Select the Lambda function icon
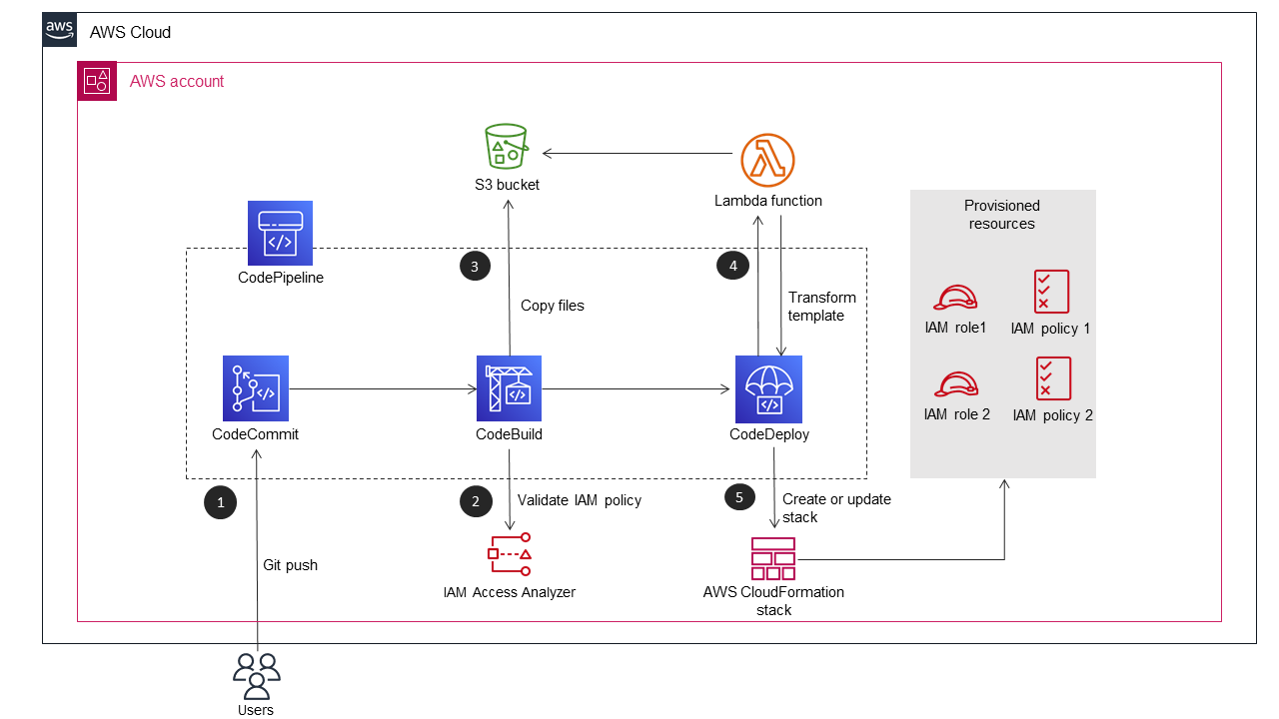 point(767,158)
